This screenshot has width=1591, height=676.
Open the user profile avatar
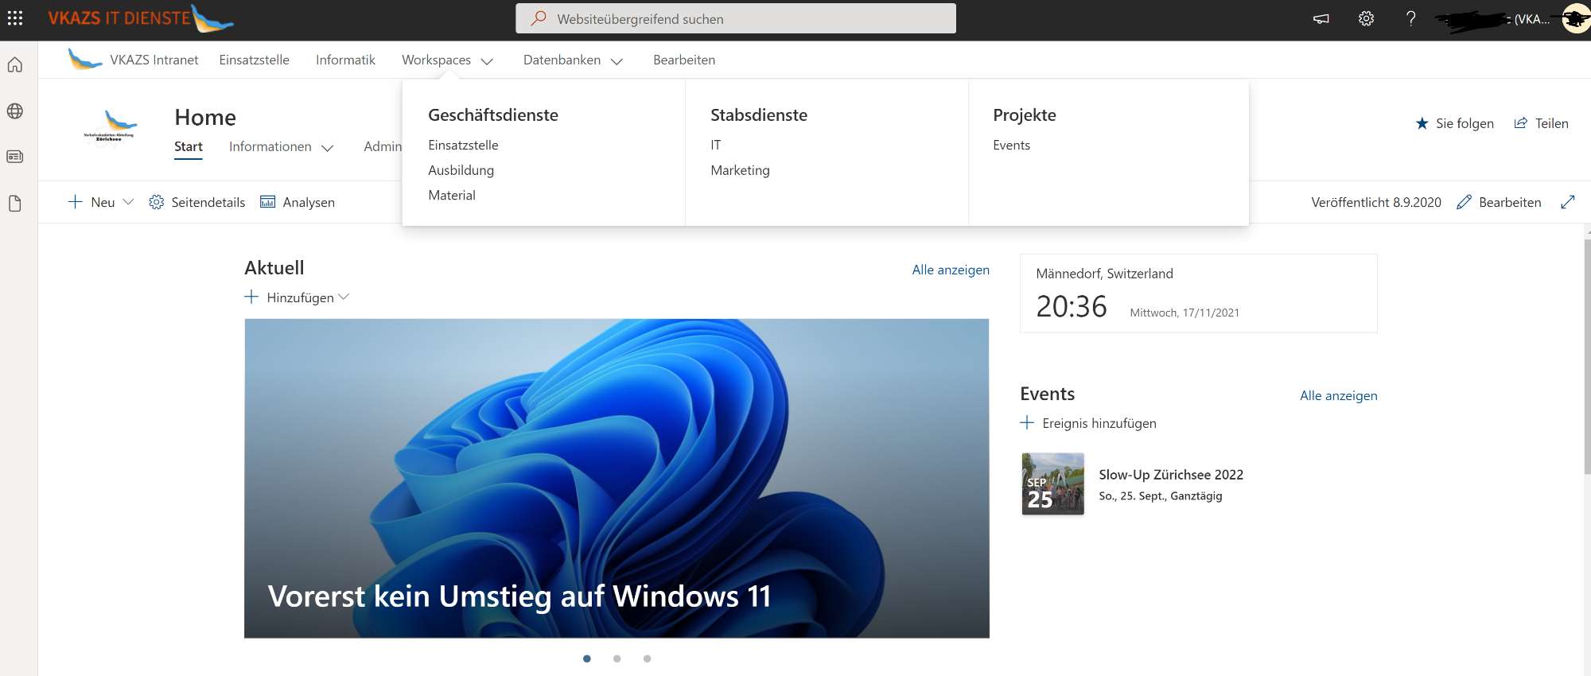tap(1576, 18)
